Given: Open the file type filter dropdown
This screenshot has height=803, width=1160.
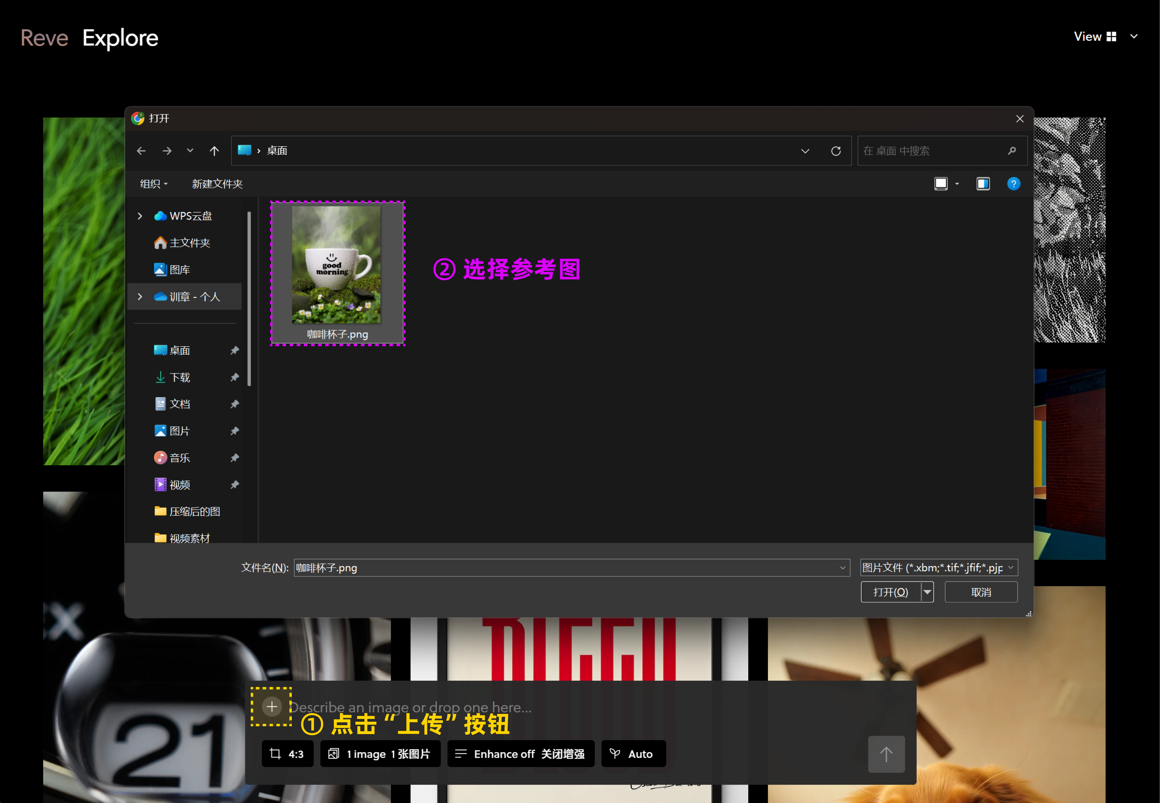Looking at the screenshot, I should [x=939, y=568].
